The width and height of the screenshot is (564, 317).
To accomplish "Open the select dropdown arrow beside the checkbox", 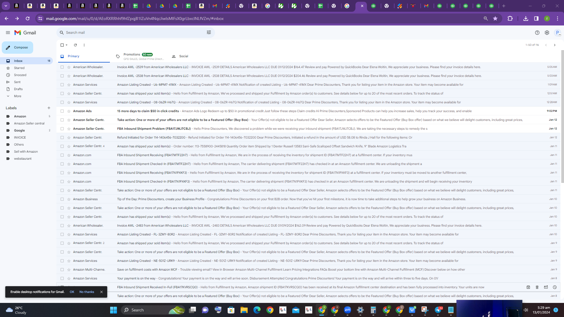I will click(x=67, y=45).
